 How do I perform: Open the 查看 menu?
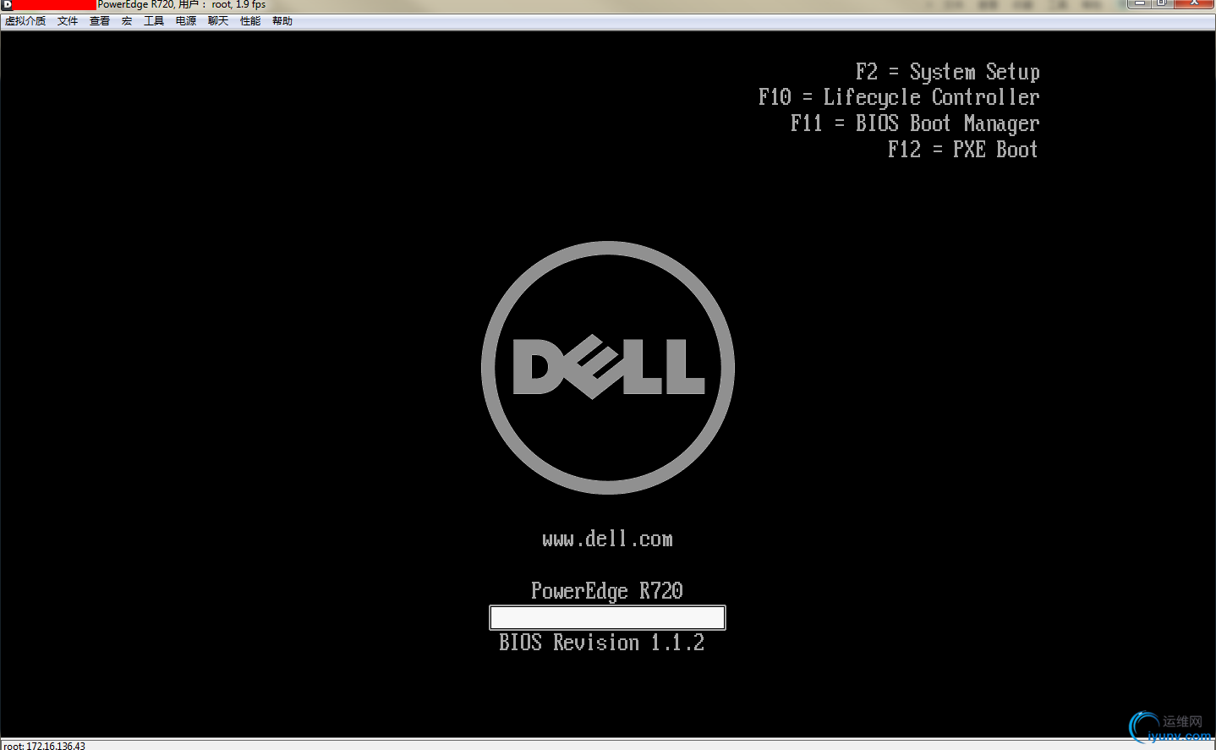click(x=100, y=21)
